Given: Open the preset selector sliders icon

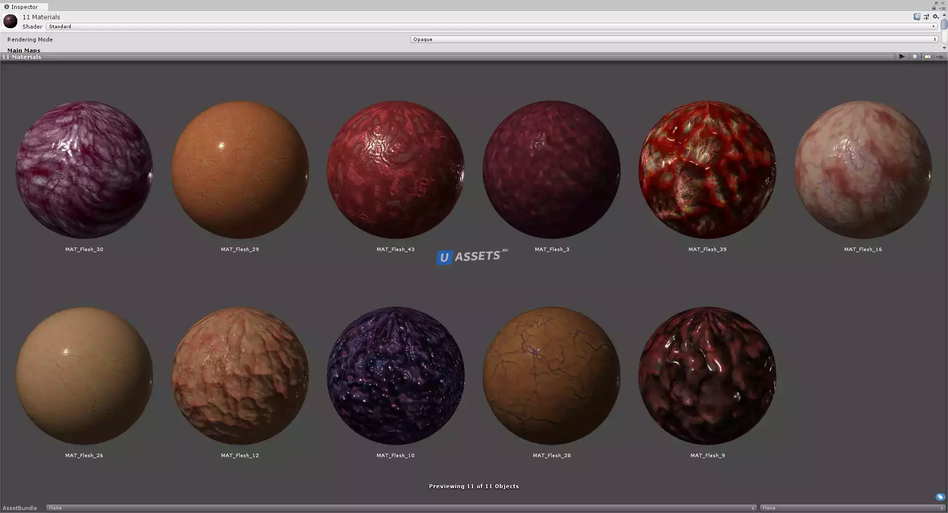Looking at the screenshot, I should click(x=926, y=17).
